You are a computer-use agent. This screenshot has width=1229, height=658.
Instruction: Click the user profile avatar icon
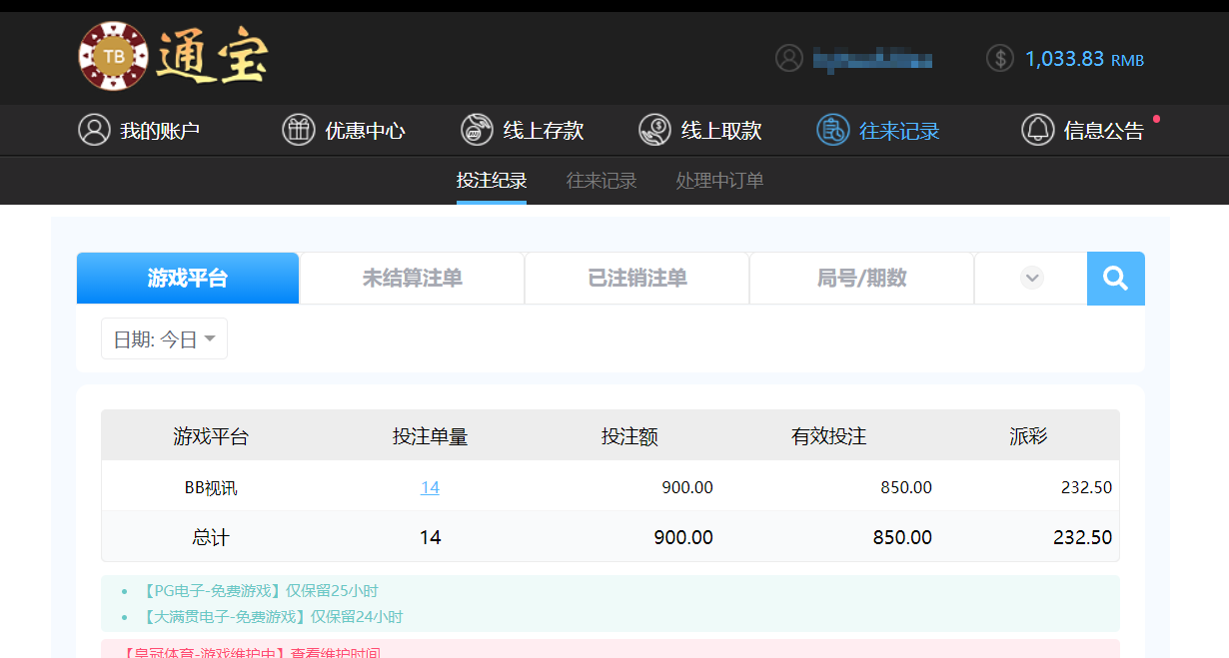pyautogui.click(x=788, y=58)
